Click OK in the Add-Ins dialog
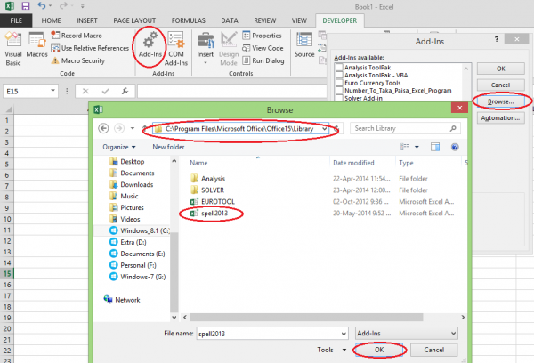534x363 pixels. point(500,69)
